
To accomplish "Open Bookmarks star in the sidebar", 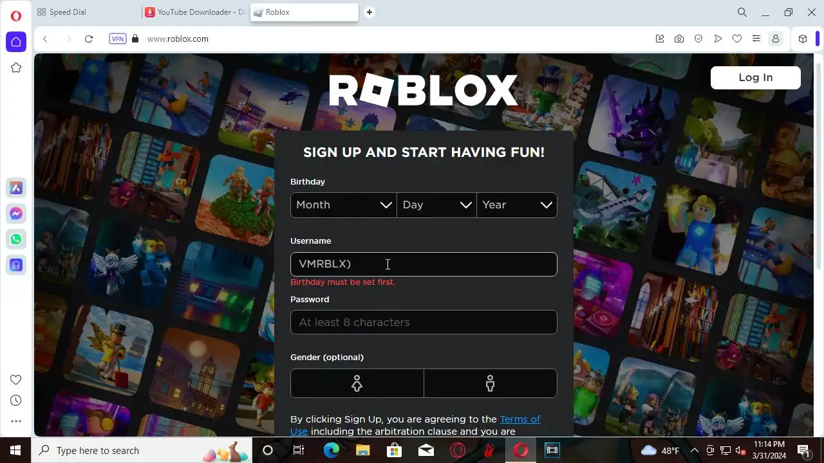I will point(16,68).
